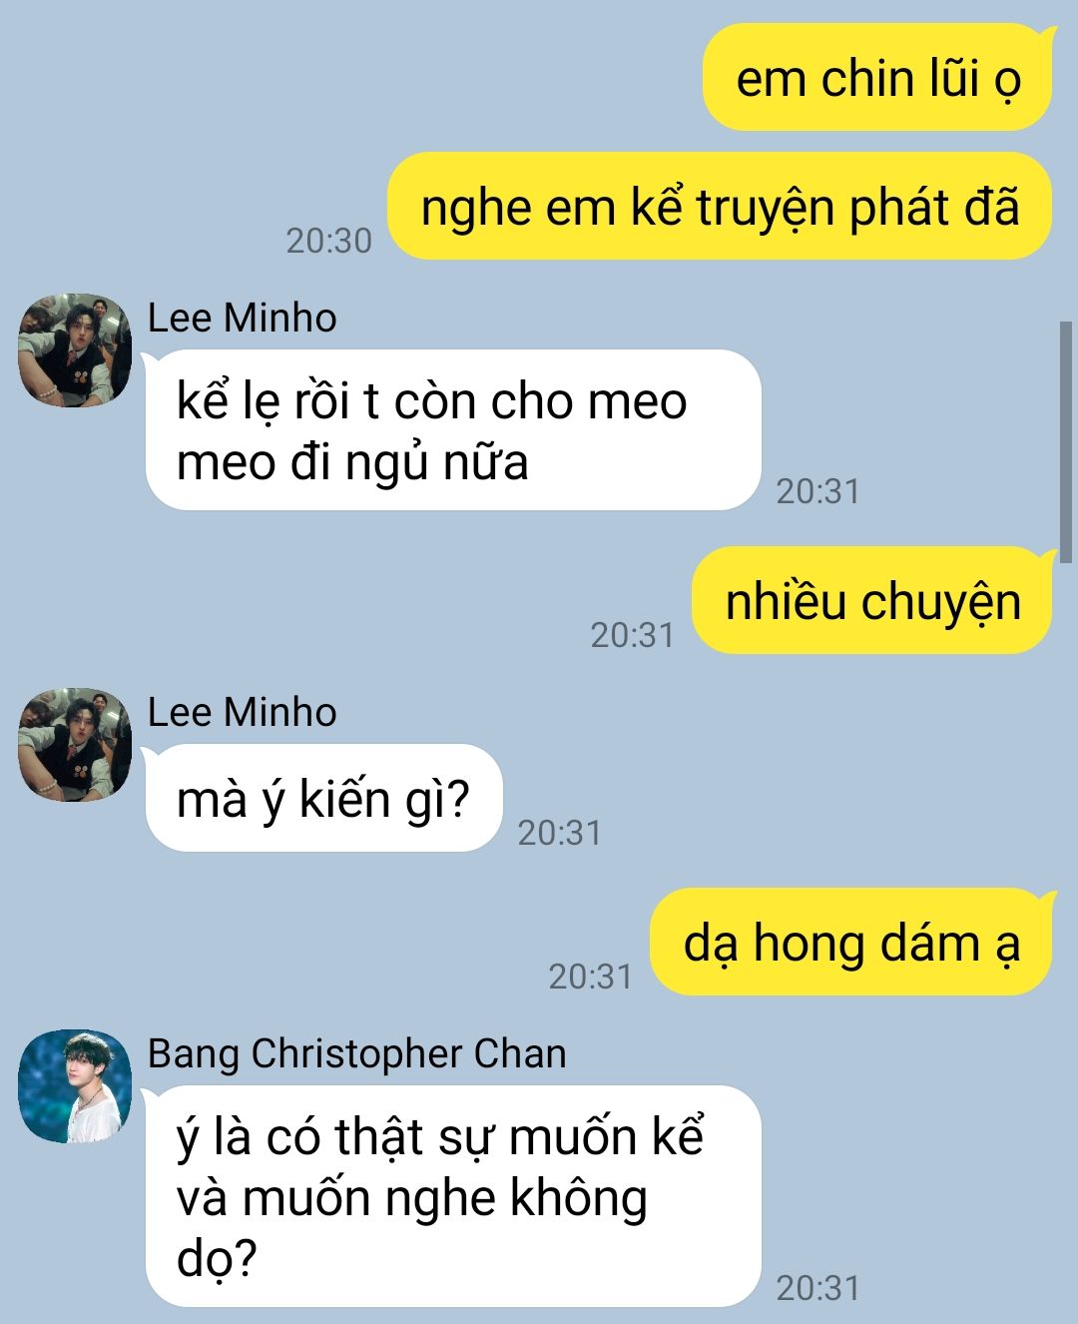
Task: Tap the 20:31 timestamp beside 'dạ hong dám ạ'
Action: click(x=591, y=977)
